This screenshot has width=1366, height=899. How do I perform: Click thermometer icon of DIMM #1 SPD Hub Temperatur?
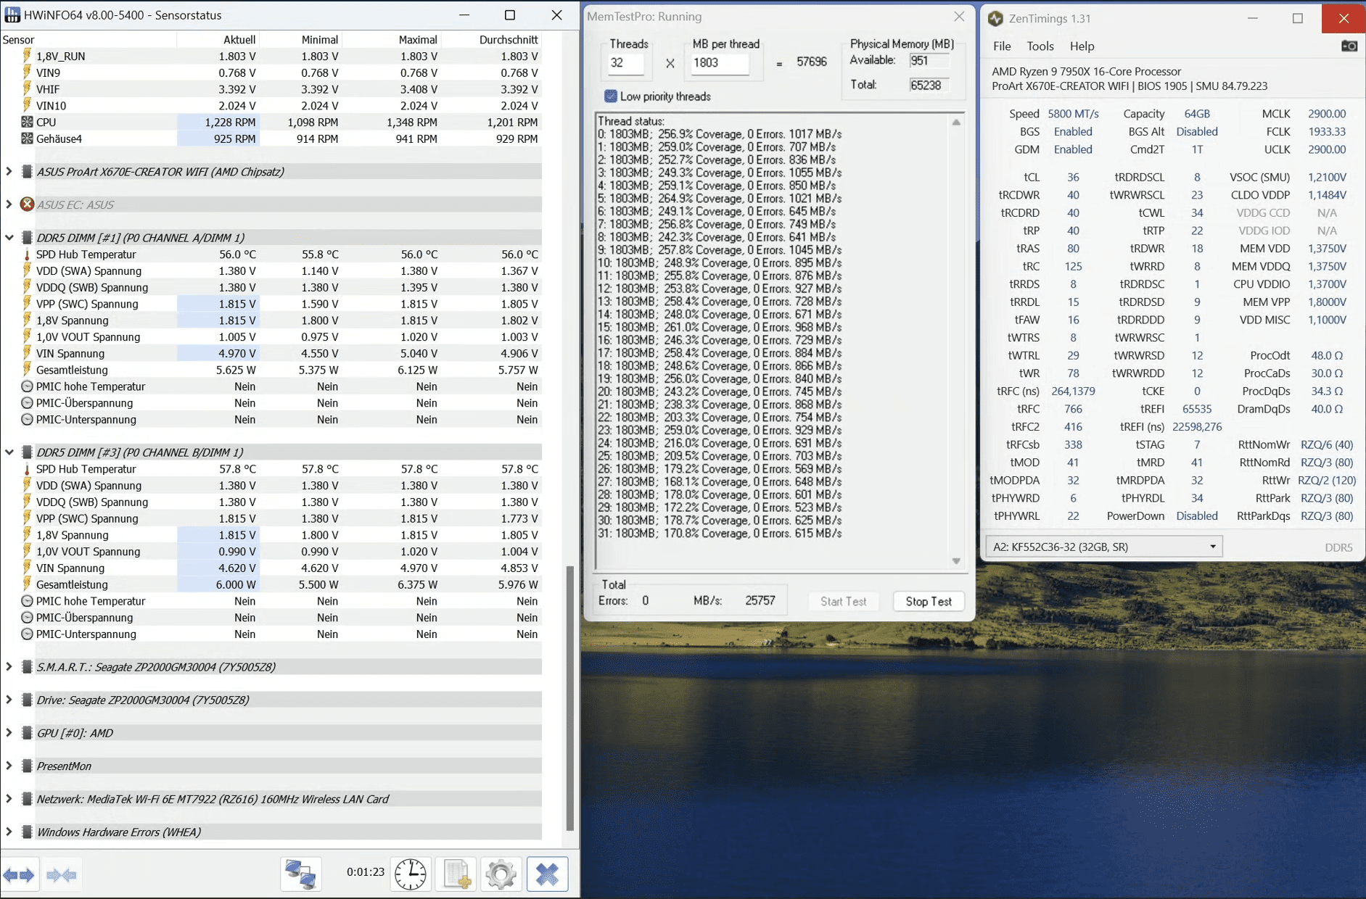[x=27, y=254]
